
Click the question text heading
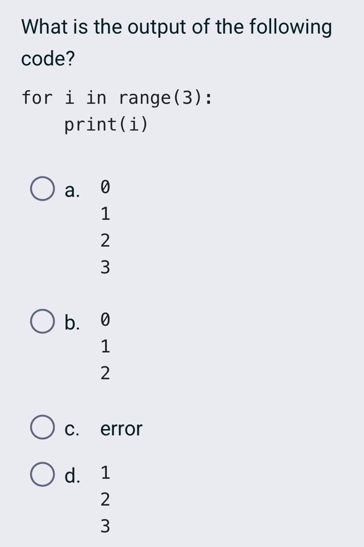(176, 42)
